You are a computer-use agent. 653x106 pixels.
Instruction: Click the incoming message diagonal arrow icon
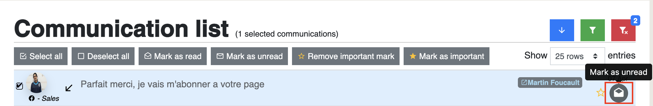pyautogui.click(x=69, y=88)
